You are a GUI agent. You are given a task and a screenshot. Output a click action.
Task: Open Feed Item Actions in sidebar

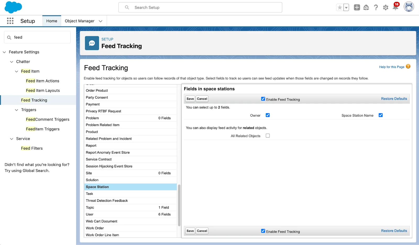point(42,81)
